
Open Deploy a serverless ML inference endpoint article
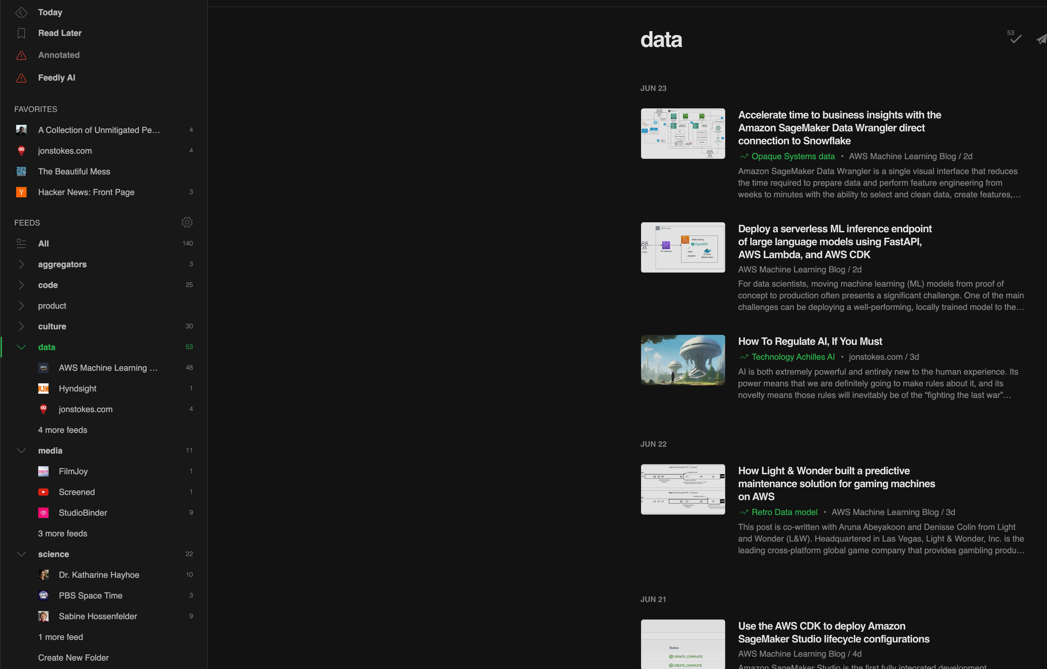click(835, 242)
